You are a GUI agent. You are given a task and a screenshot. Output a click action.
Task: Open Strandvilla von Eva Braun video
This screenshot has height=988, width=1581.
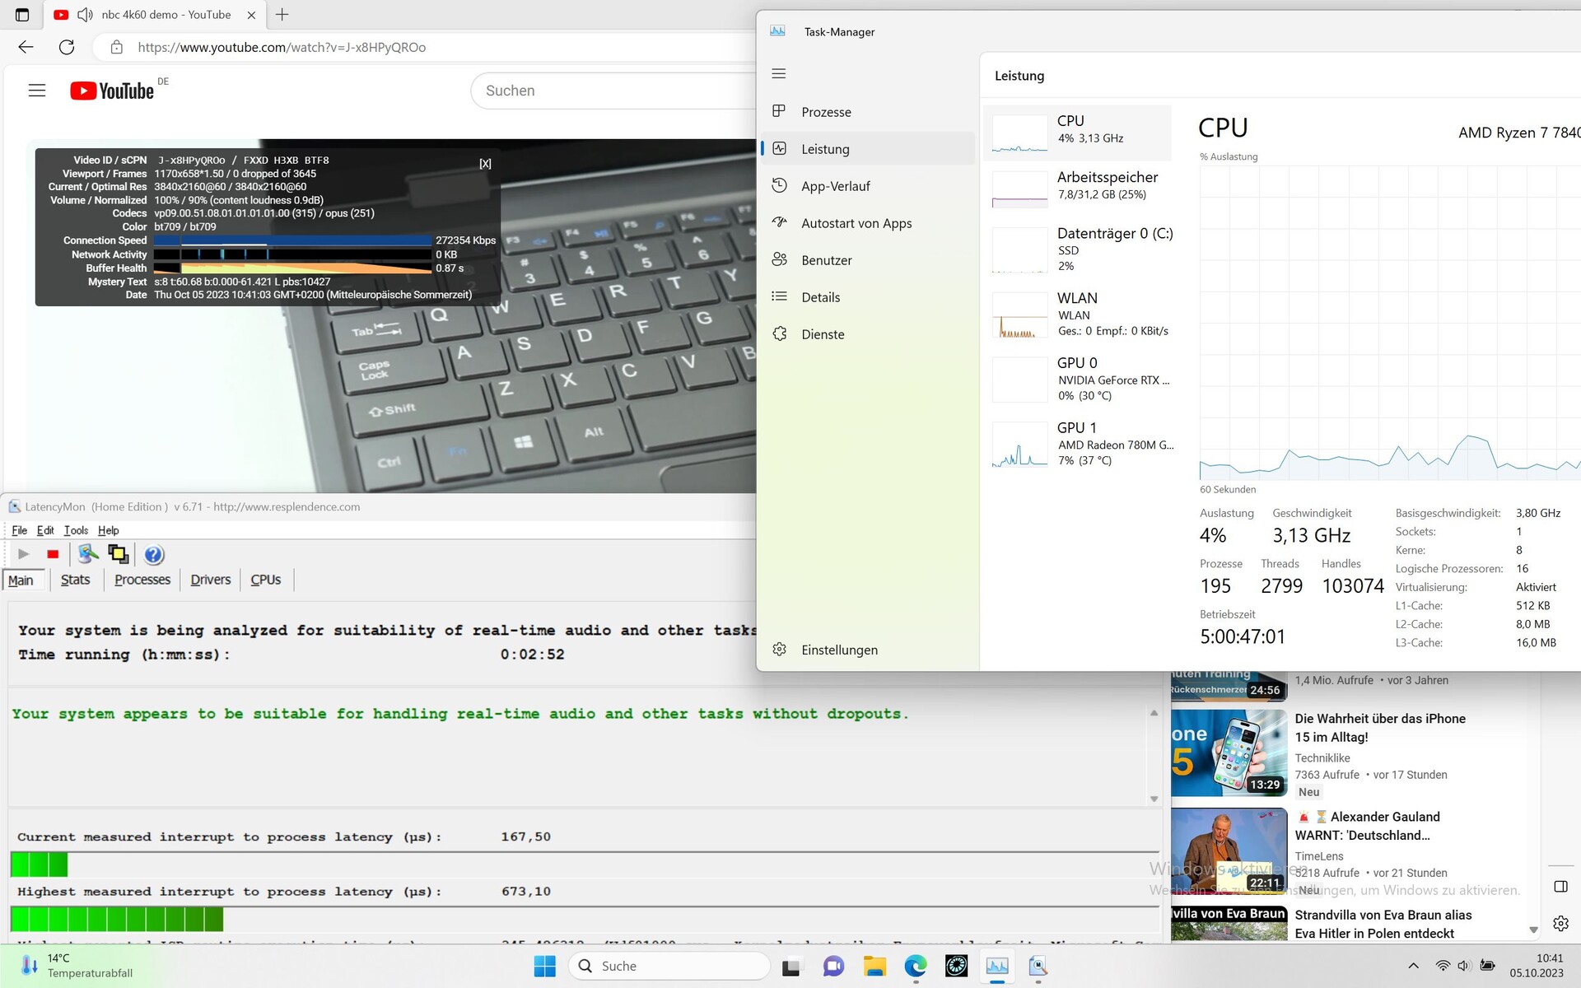coord(1383,924)
